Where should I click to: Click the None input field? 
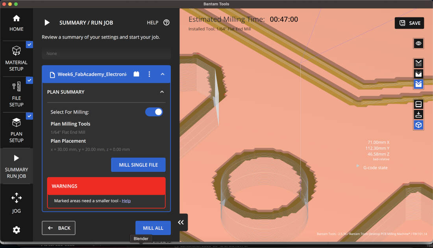106,54
